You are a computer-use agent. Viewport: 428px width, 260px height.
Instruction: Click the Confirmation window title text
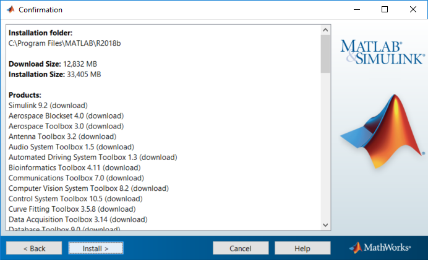pyautogui.click(x=40, y=10)
